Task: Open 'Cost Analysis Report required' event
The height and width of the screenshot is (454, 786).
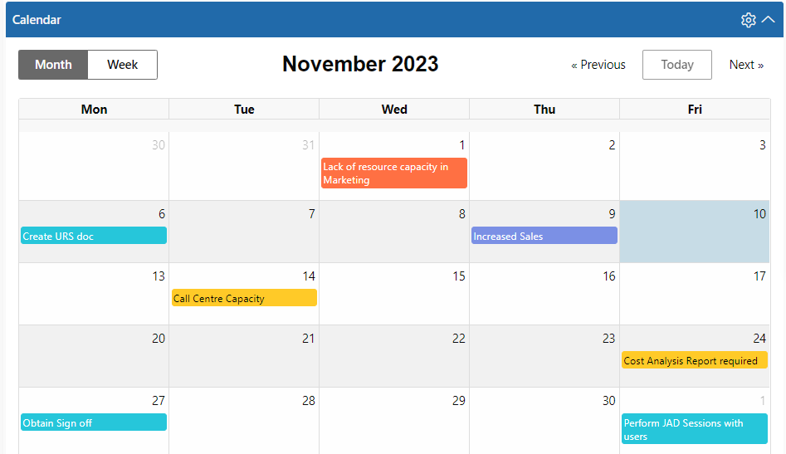Action: tap(695, 360)
